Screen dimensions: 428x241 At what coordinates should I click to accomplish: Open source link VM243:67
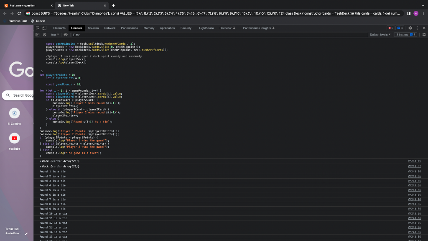(x=414, y=166)
